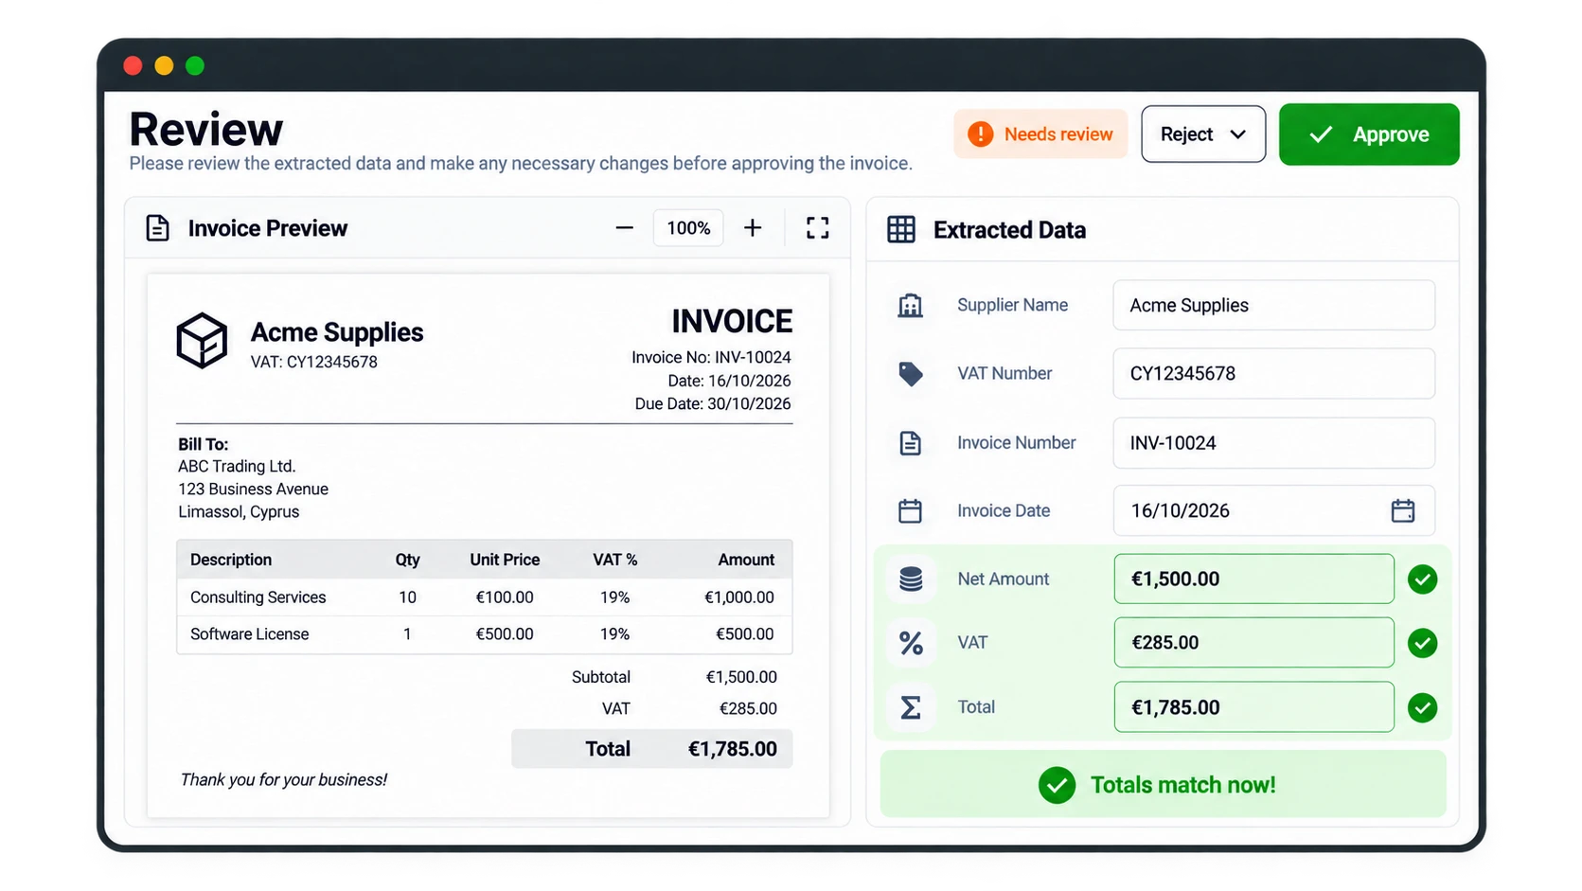Click the calendar icon beside Invoice Date label
Screen dimensions: 1582x891
[x=910, y=511]
